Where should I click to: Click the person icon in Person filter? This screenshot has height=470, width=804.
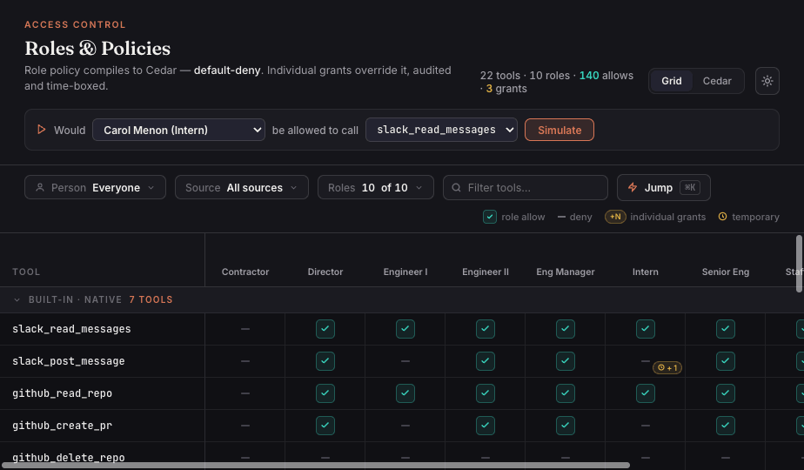pos(40,188)
